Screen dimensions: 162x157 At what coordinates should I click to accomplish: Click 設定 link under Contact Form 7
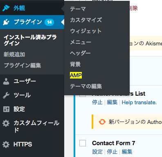(x=97, y=152)
